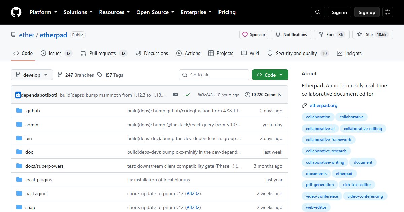Open the Platform dropdown menu
The width and height of the screenshot is (404, 212).
(43, 12)
